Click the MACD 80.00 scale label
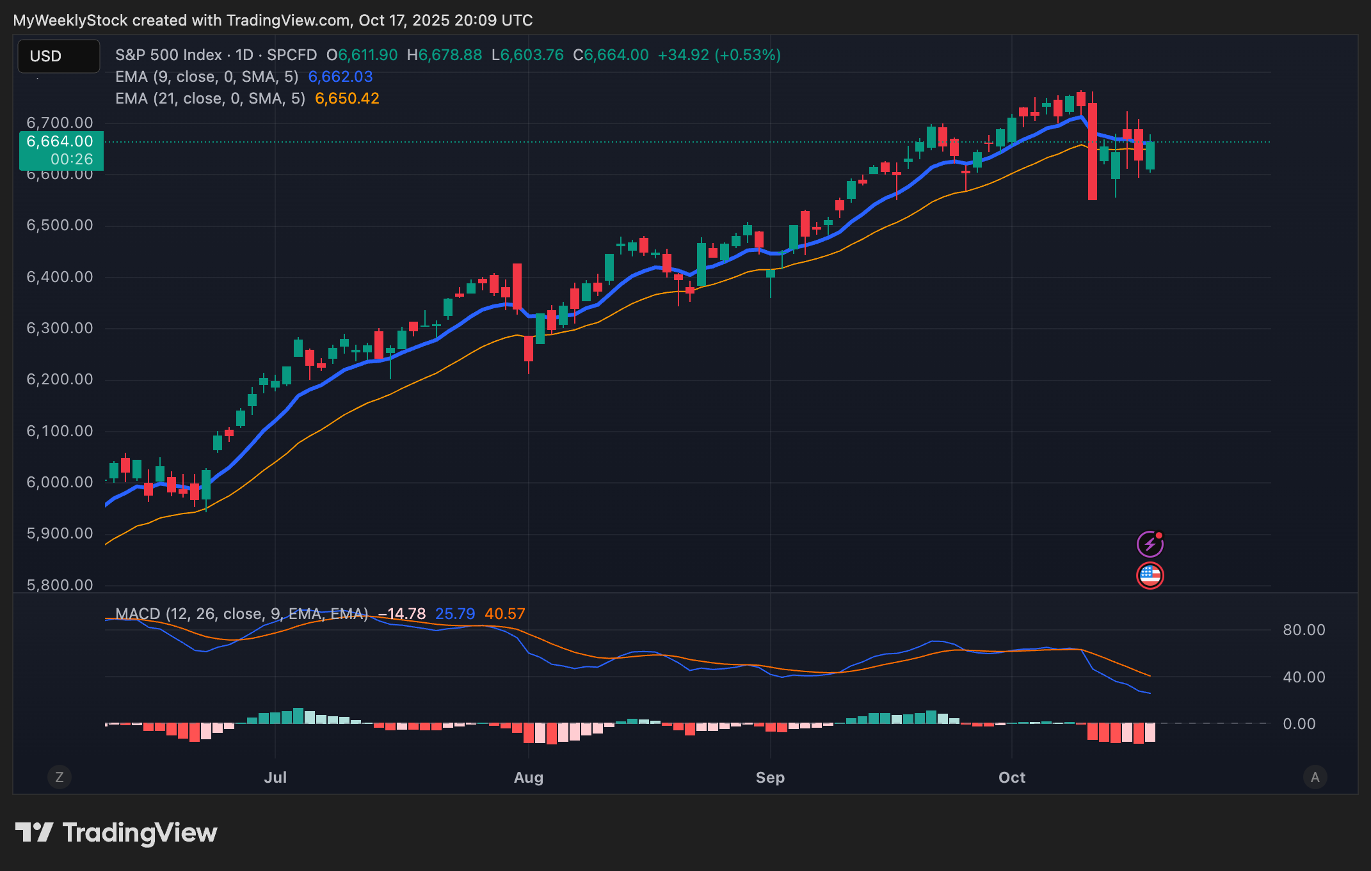 point(1303,630)
